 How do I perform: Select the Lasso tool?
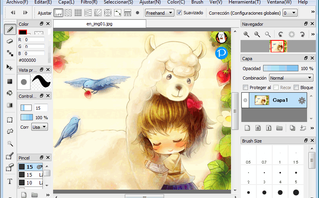click(10, 131)
